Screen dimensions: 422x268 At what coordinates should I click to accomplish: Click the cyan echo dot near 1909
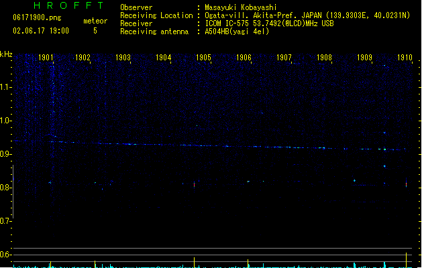[354, 181]
